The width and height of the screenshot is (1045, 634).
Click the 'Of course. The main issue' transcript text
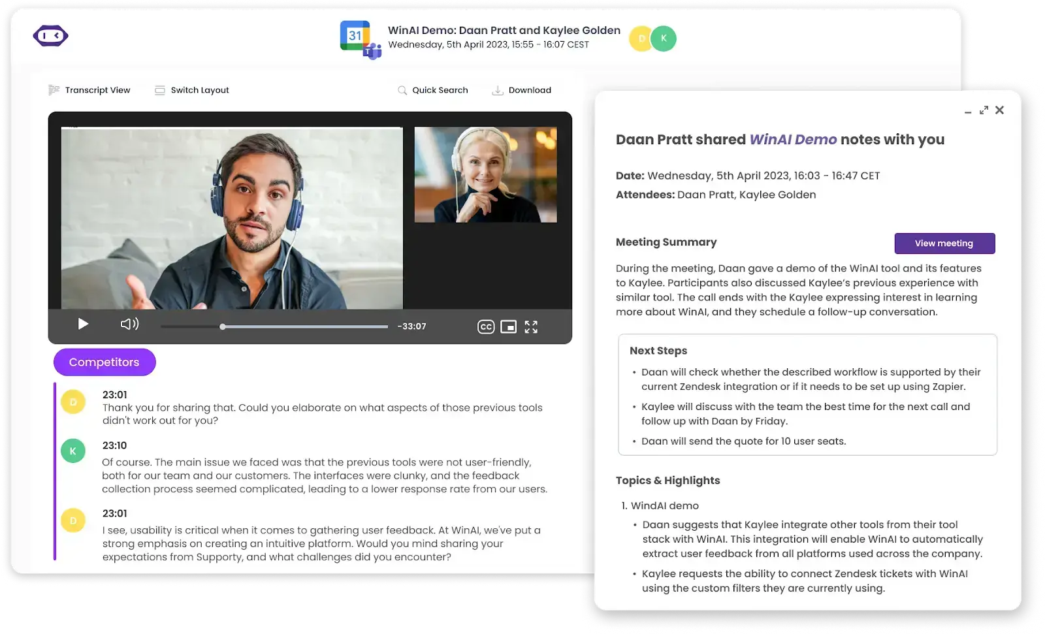pos(325,476)
